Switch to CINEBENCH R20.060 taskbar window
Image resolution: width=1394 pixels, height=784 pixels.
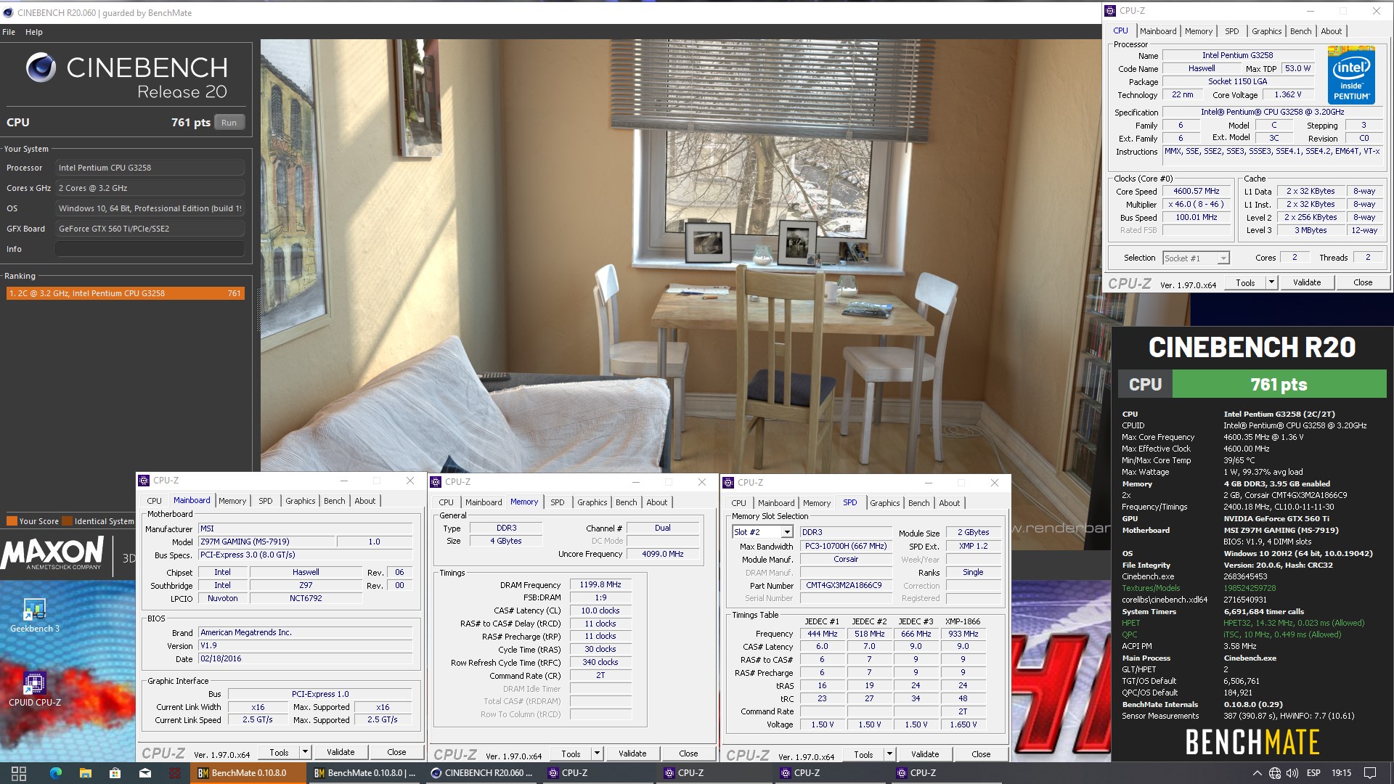point(483,773)
